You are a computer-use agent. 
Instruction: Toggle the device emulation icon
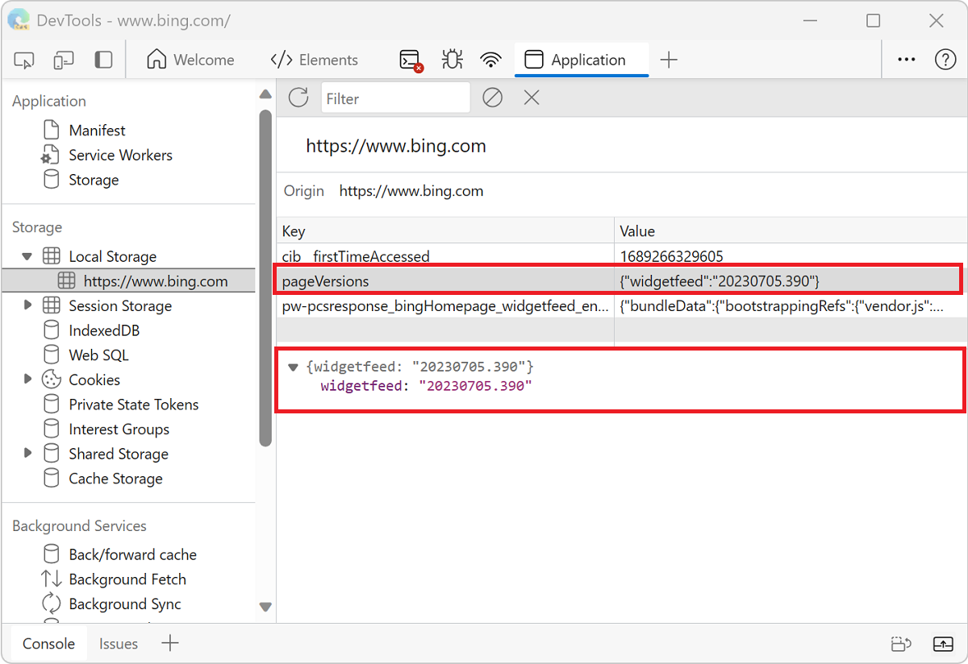coord(63,60)
